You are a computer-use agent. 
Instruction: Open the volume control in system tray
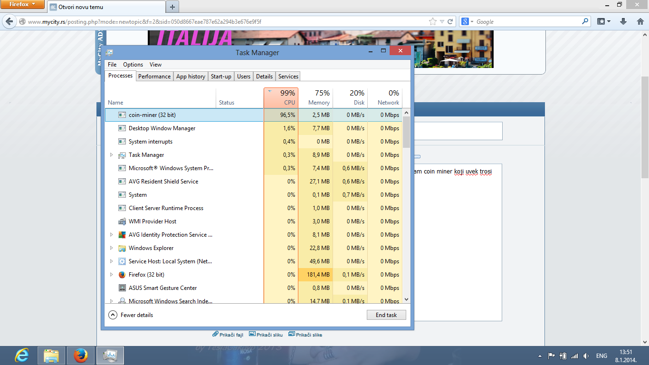586,356
